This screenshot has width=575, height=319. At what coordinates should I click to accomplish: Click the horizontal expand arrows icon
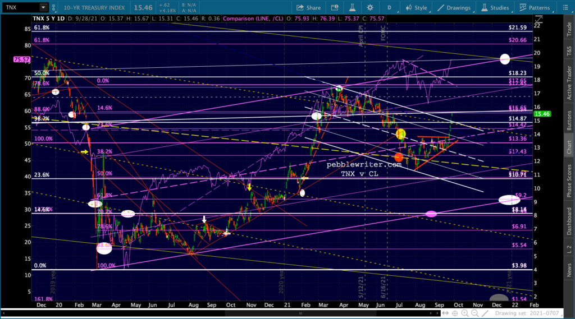coord(445,313)
